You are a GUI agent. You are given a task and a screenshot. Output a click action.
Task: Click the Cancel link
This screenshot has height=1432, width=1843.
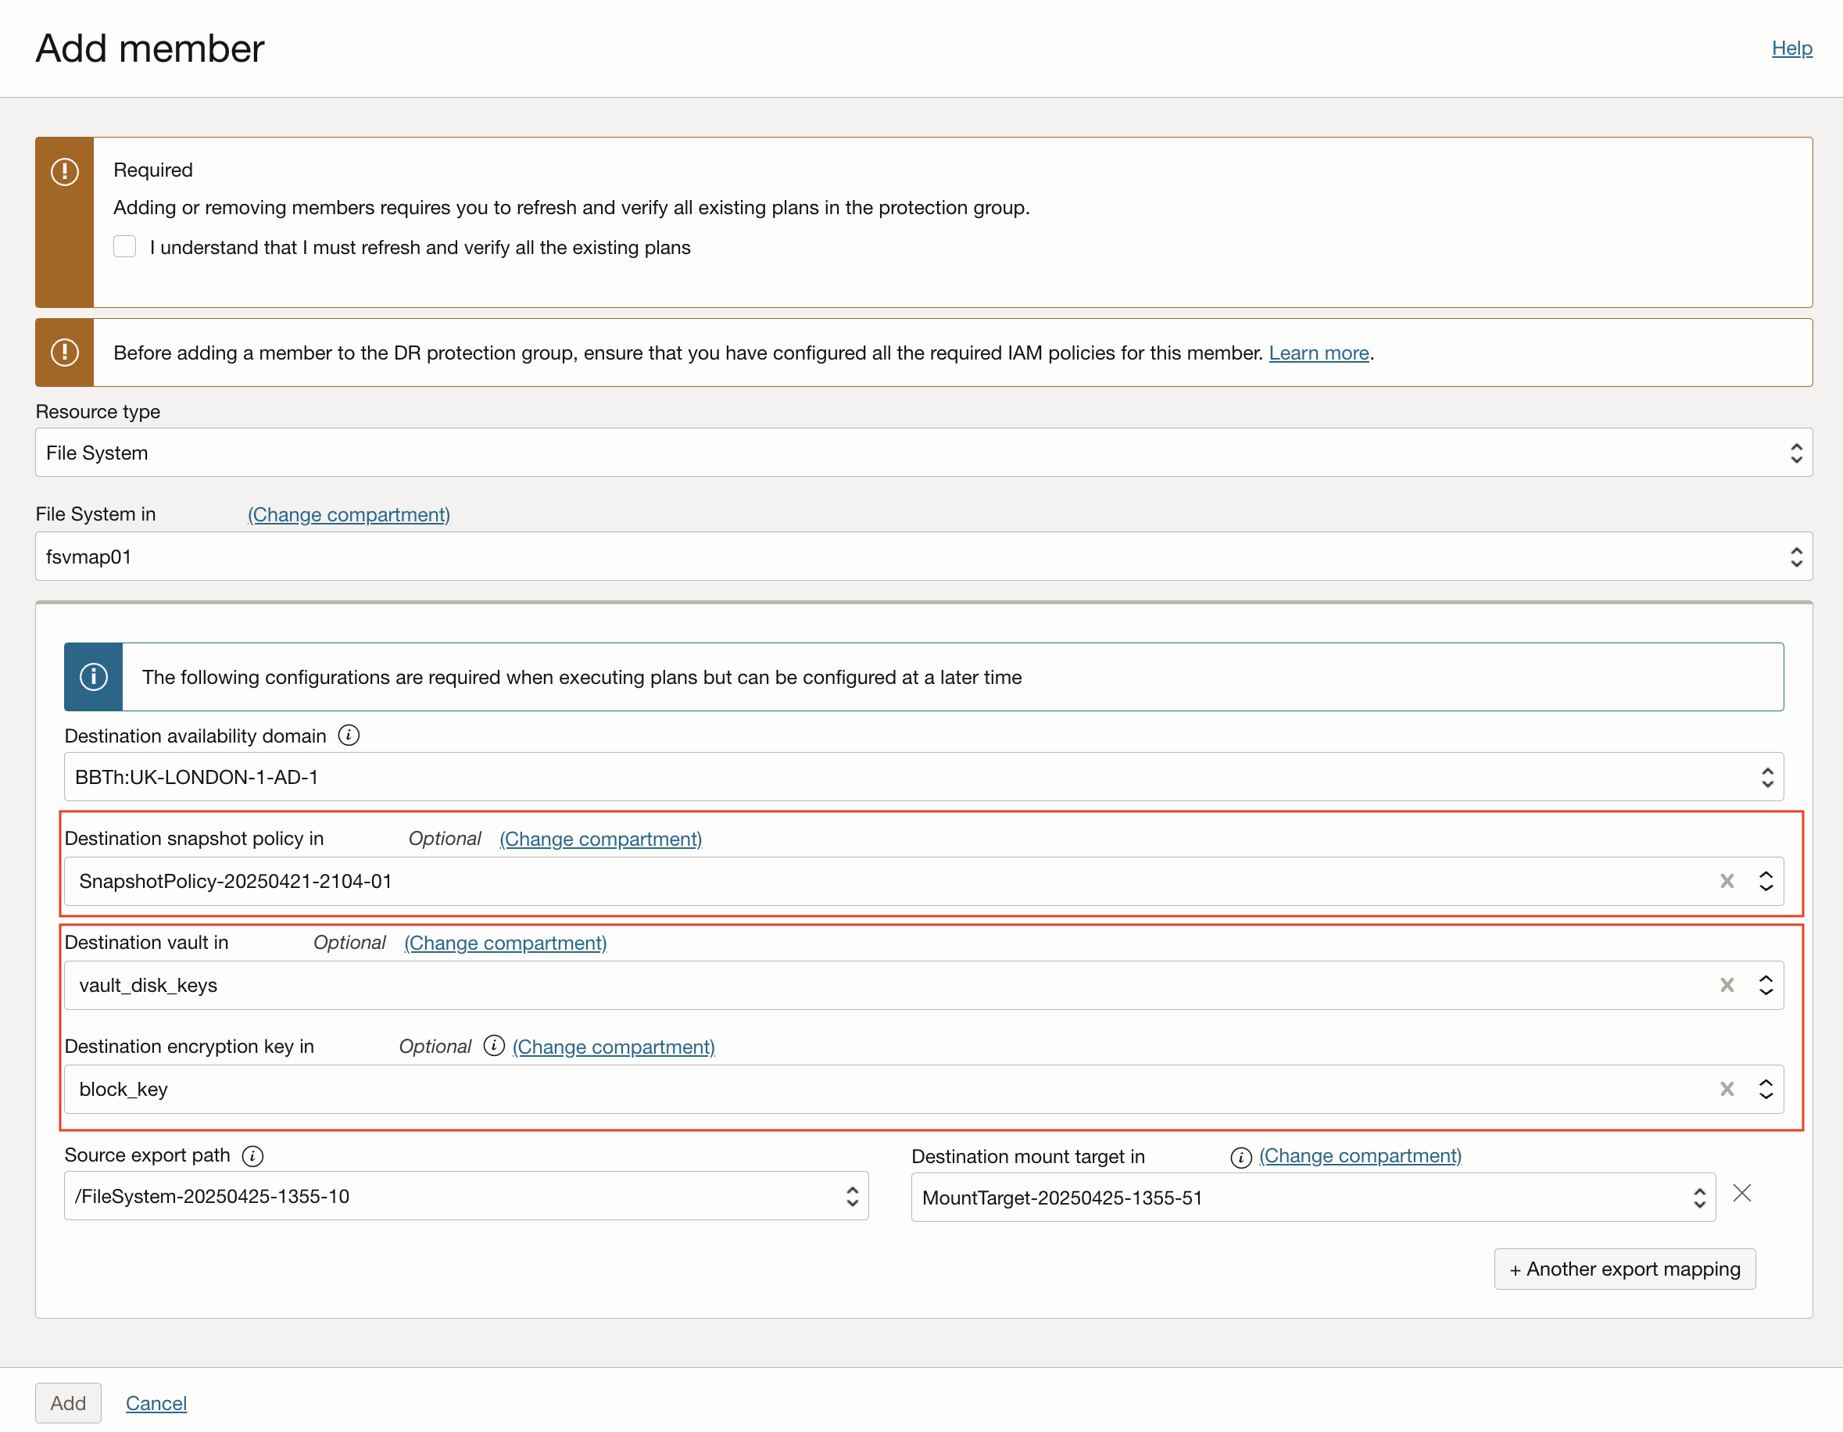pos(156,1402)
